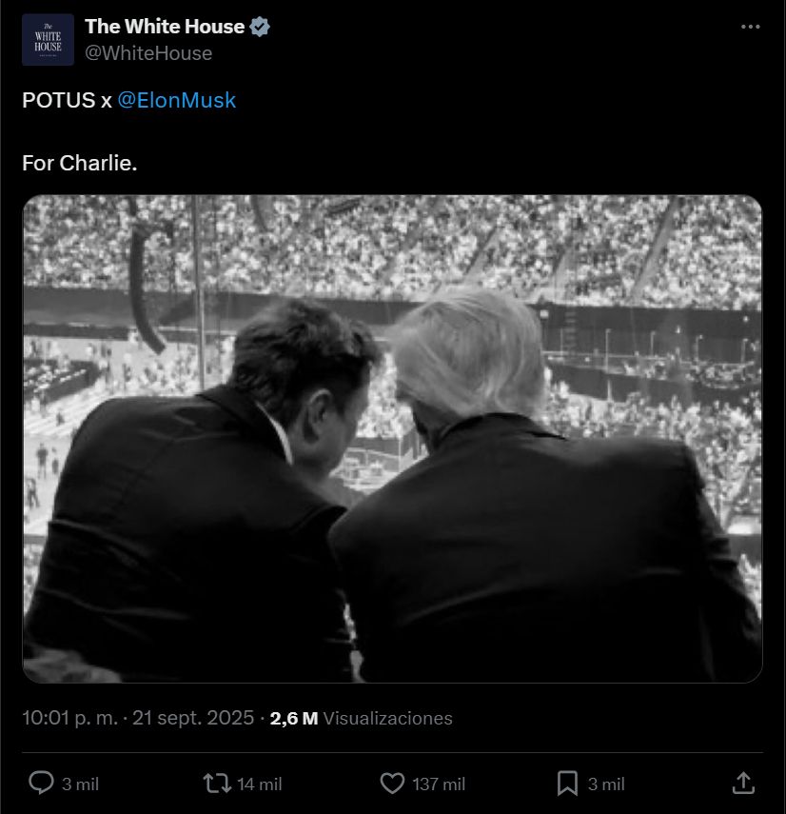Repost this tweet

click(x=214, y=784)
